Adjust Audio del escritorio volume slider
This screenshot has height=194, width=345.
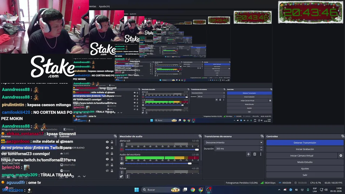[162, 163]
